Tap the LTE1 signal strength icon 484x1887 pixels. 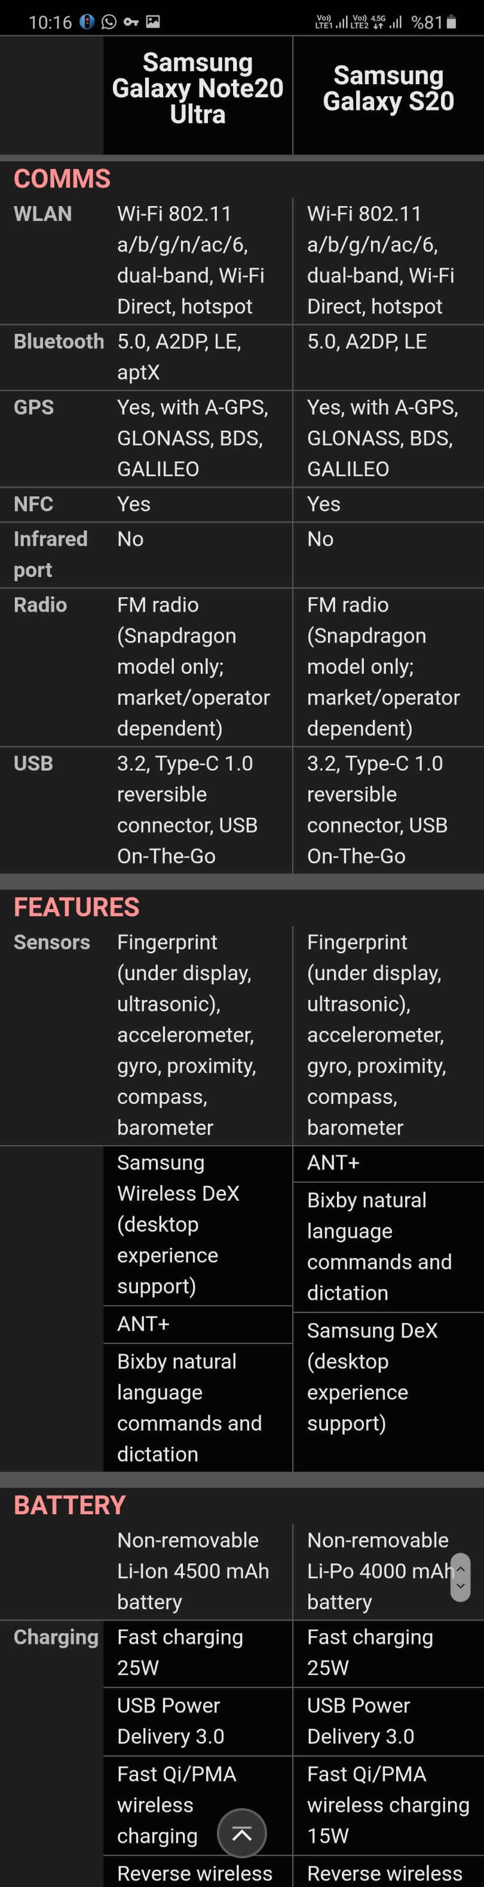coord(332,22)
